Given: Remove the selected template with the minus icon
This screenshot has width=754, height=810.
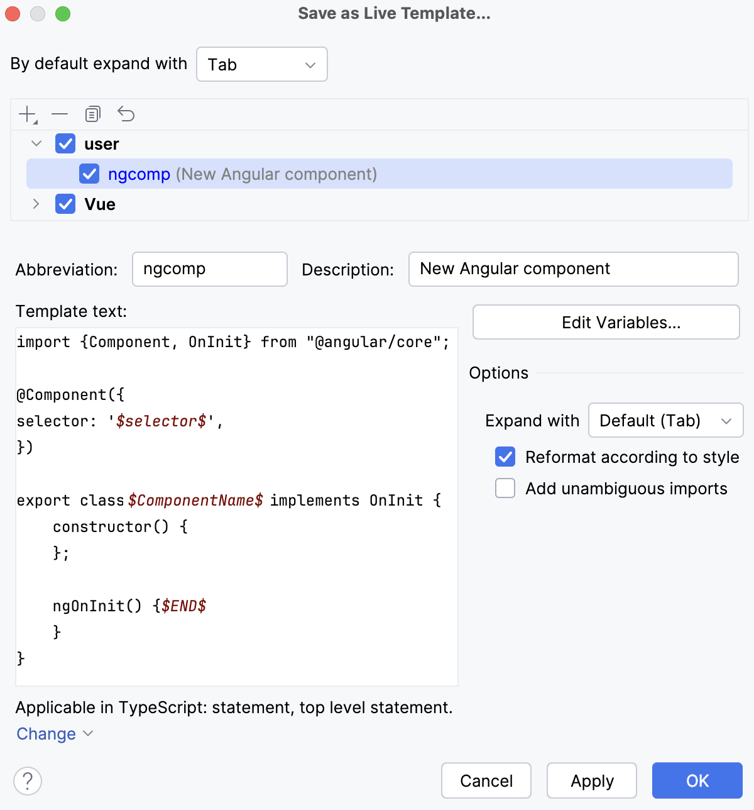Looking at the screenshot, I should 60,114.
